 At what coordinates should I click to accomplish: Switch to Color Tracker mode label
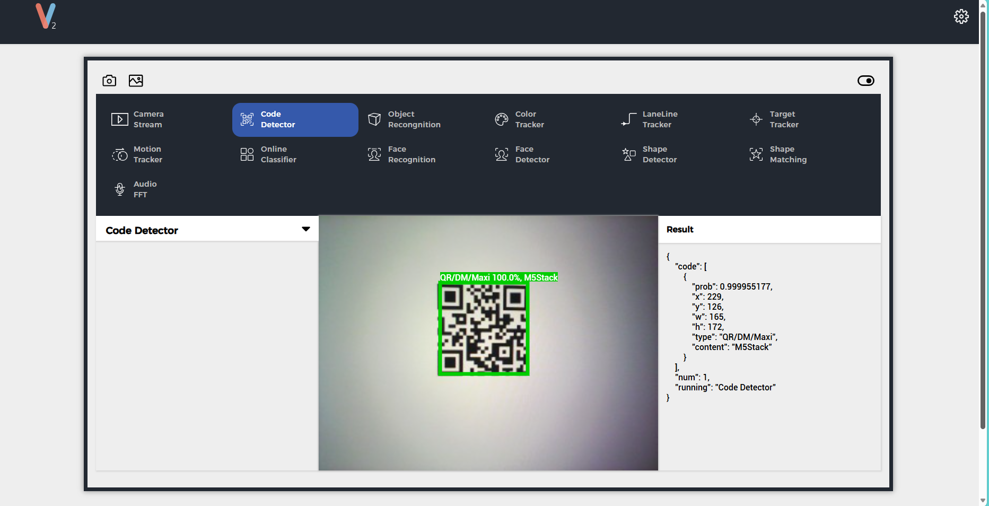click(x=530, y=119)
